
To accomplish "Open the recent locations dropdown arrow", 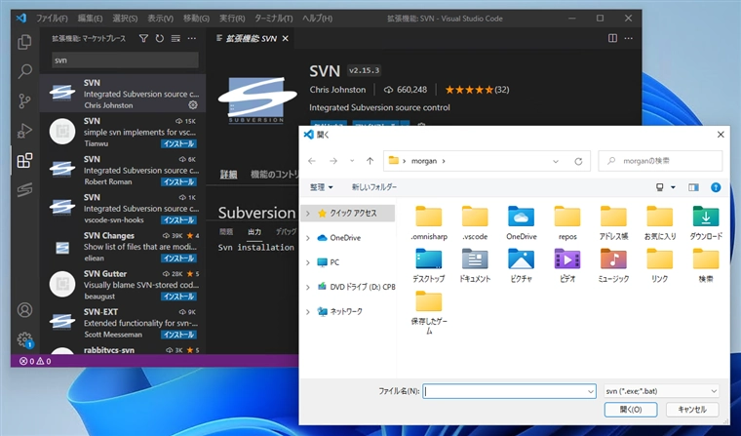I will point(352,161).
